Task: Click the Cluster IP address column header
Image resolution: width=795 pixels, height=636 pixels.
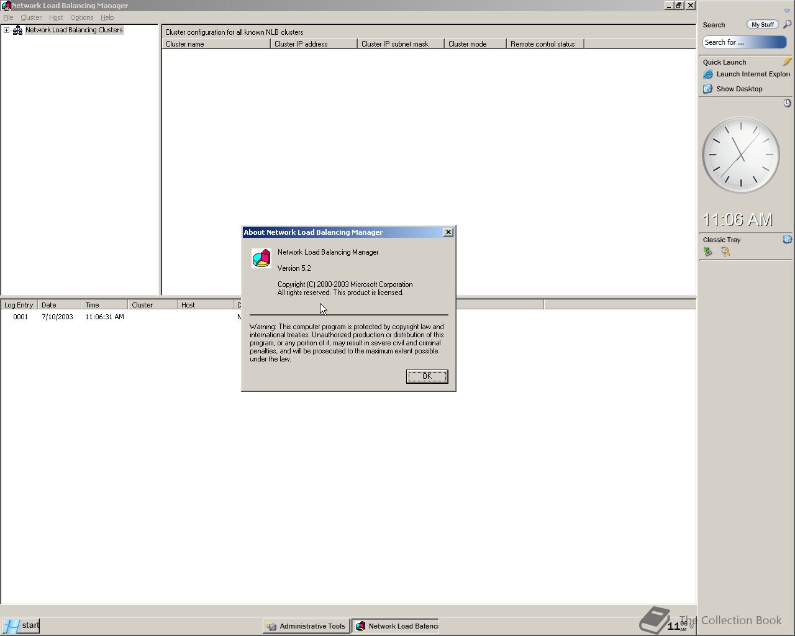Action: click(x=314, y=44)
